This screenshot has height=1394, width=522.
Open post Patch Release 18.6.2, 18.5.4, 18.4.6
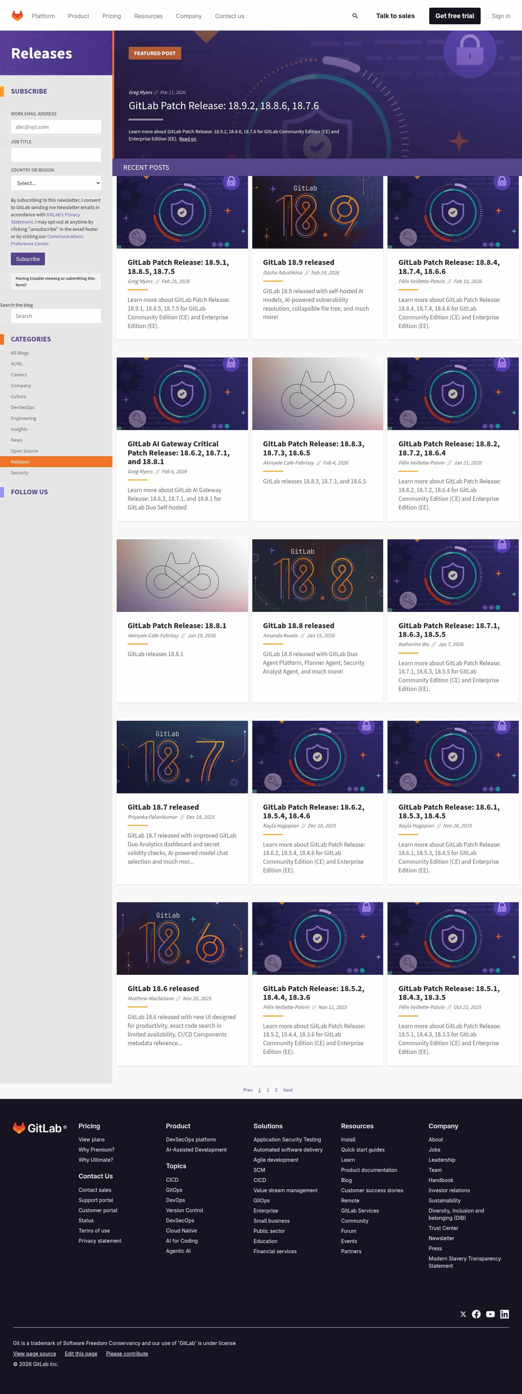(314, 811)
